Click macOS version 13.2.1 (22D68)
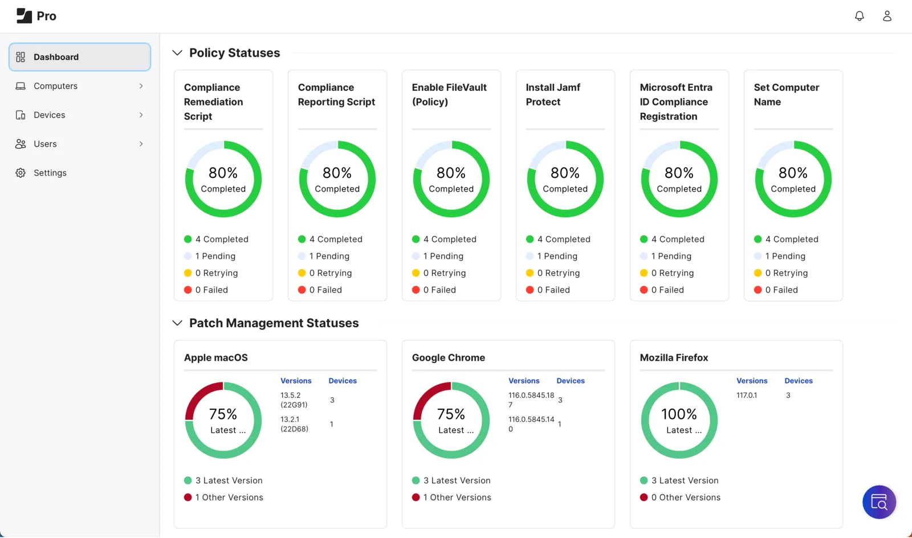 coord(294,424)
